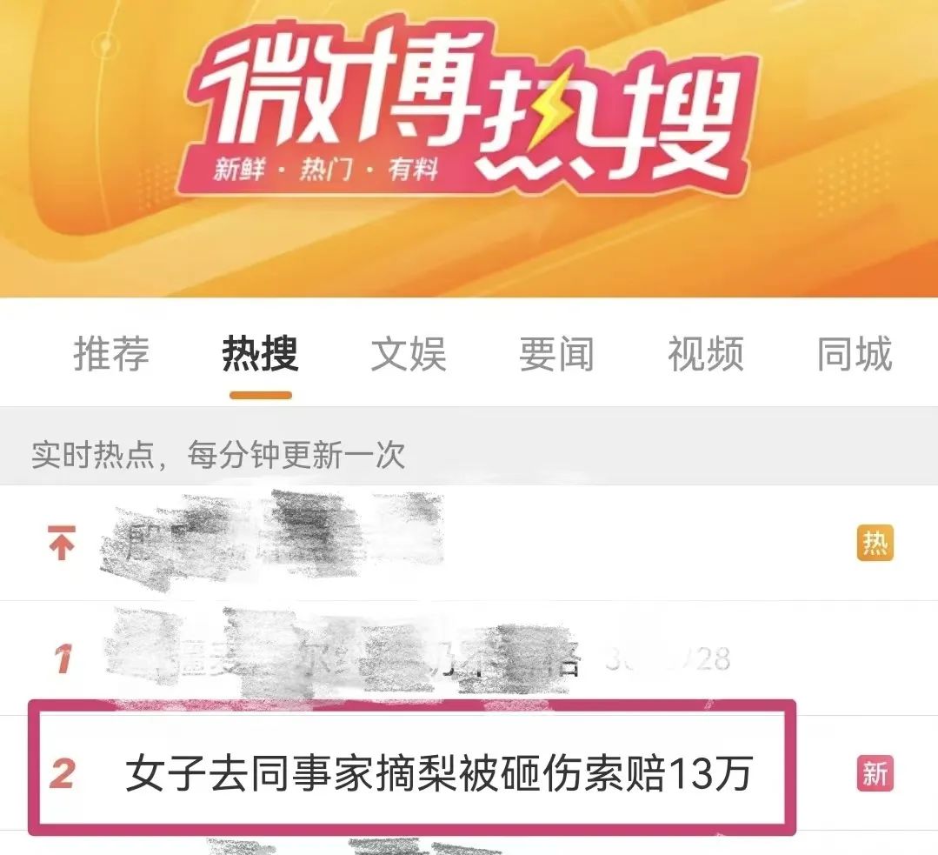This screenshot has height=855, width=938.
Task: Go to the 视频 tab
Action: 706,353
